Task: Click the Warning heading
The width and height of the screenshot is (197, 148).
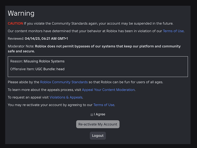Action: click(x=21, y=13)
